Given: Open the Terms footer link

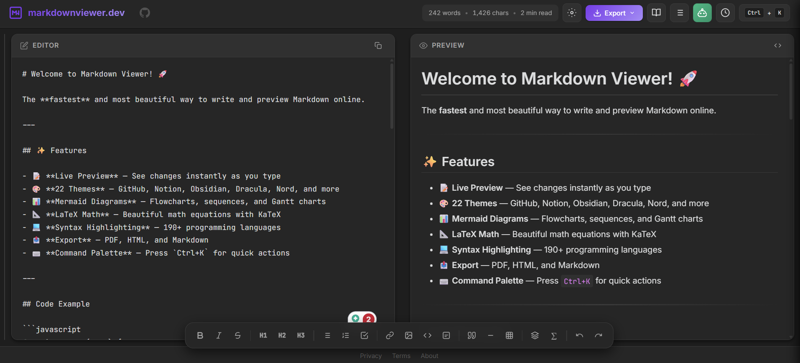Looking at the screenshot, I should (x=401, y=356).
